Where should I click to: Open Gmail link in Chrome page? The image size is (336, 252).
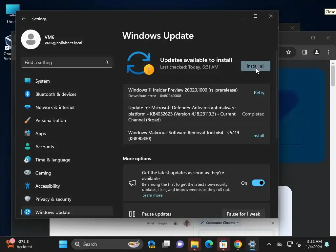[x=151, y=223]
